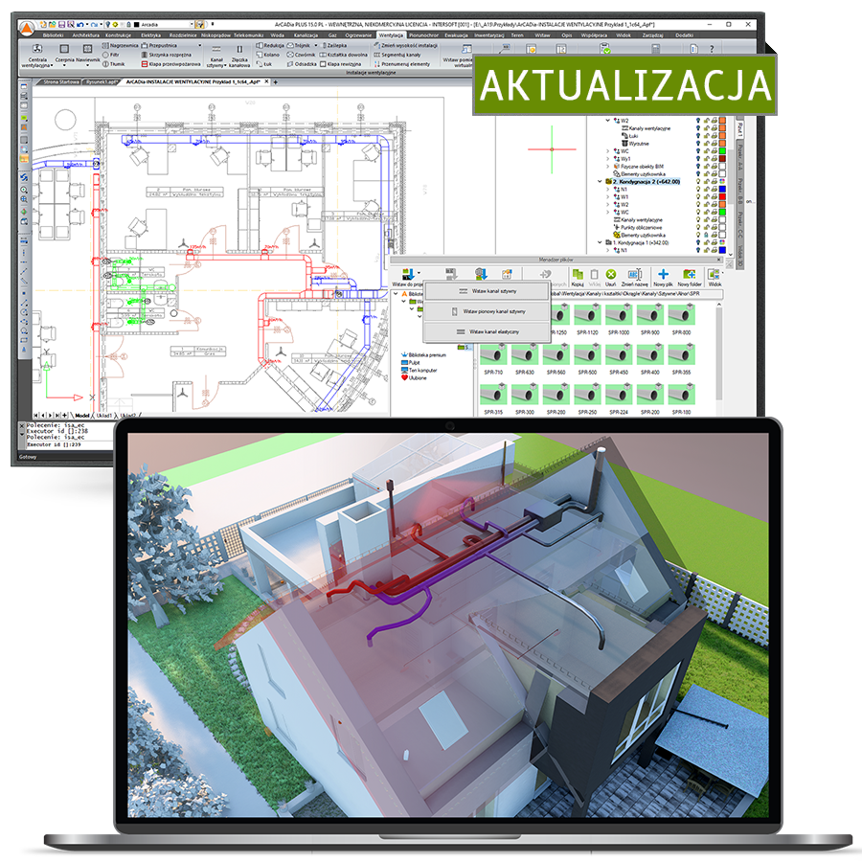The image size is (862, 862).
Task: Insert a Nagrzewnica element
Action: 120,46
